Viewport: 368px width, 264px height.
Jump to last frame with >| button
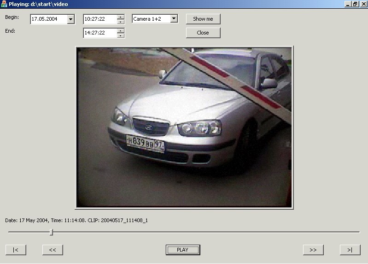(x=350, y=250)
